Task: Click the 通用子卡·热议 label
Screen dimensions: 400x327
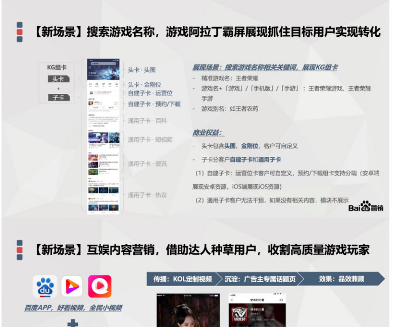Action: (x=147, y=195)
